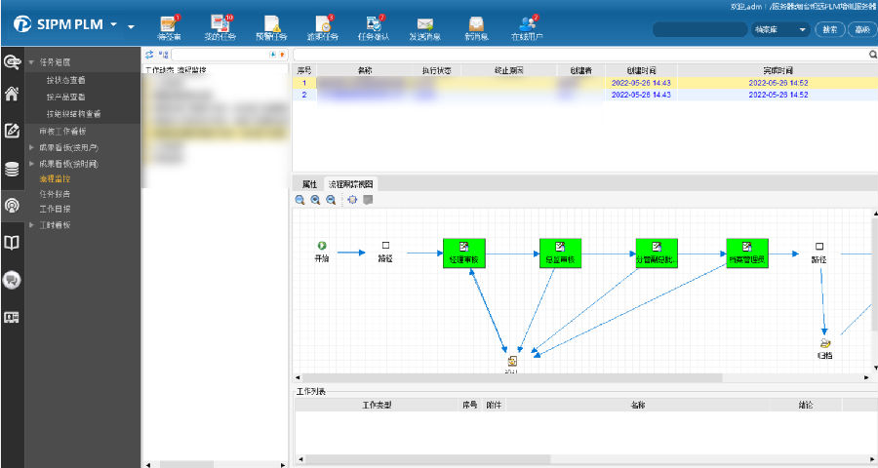Open 我的任务 (My Tasks) toolbar icon

point(220,24)
